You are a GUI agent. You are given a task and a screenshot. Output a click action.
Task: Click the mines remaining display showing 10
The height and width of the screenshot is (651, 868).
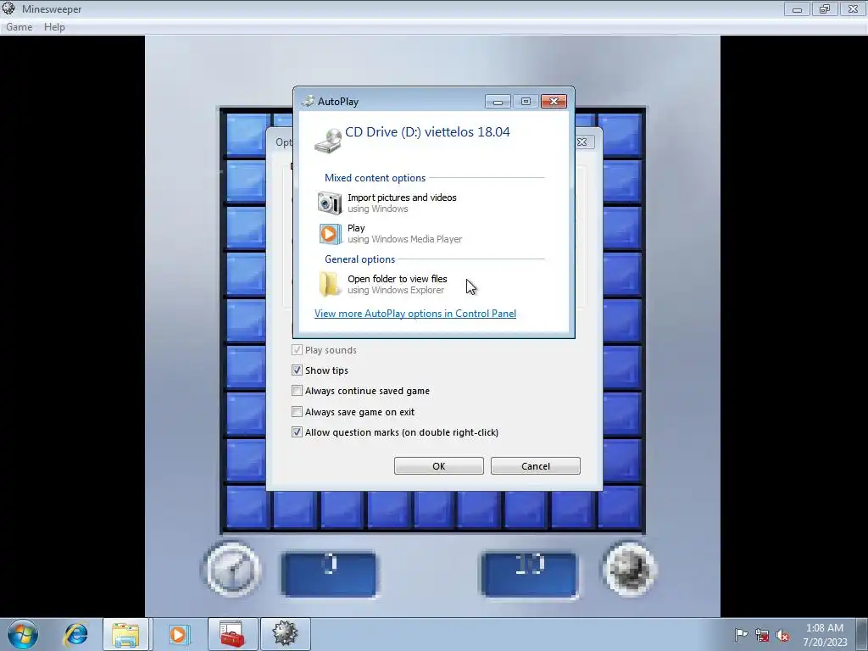529,574
